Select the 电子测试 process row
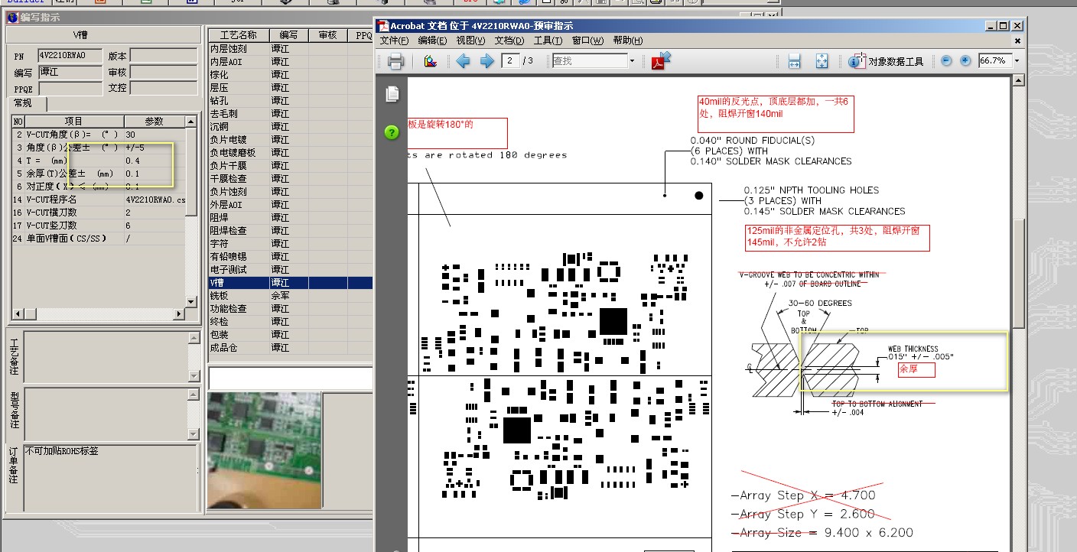 tap(290, 269)
